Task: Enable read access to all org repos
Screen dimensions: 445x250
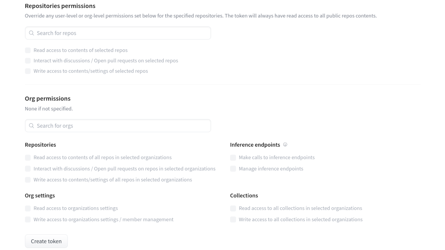Action: [x=28, y=158]
